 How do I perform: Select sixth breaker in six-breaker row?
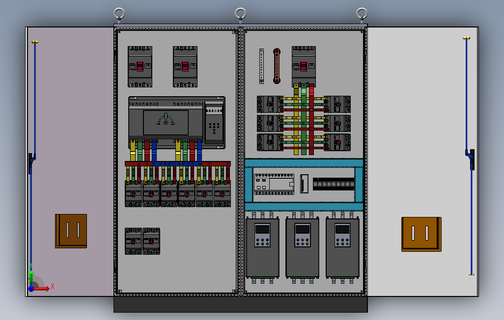(x=223, y=194)
